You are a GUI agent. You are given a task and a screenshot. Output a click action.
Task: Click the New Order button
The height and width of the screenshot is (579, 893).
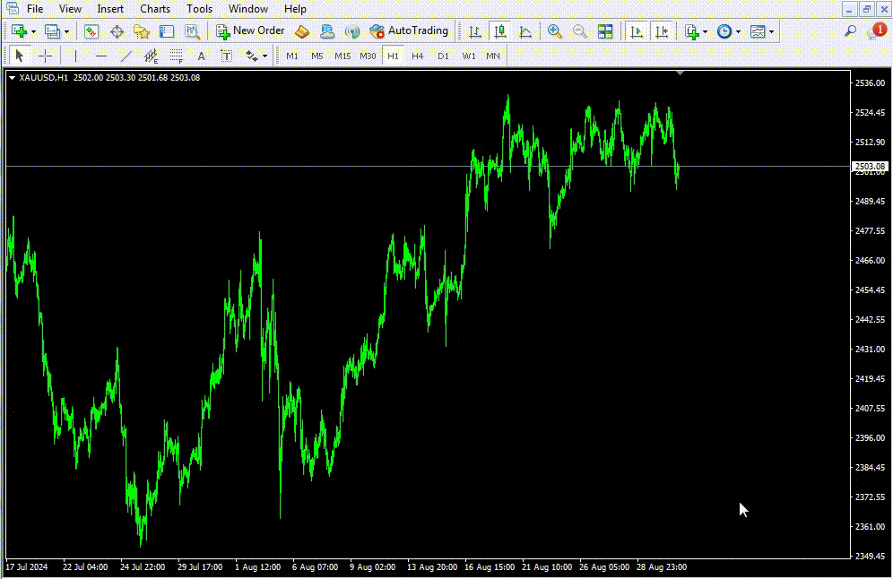[250, 31]
